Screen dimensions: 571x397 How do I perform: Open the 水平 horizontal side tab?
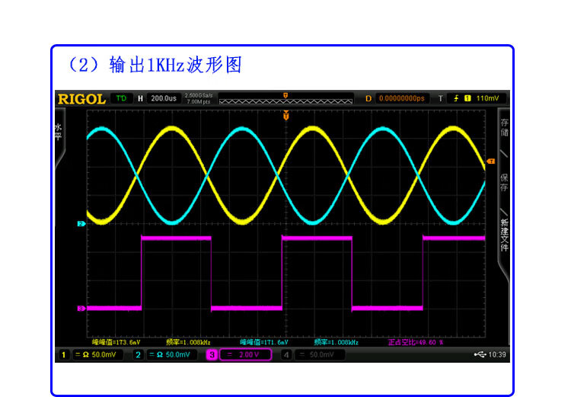point(58,132)
